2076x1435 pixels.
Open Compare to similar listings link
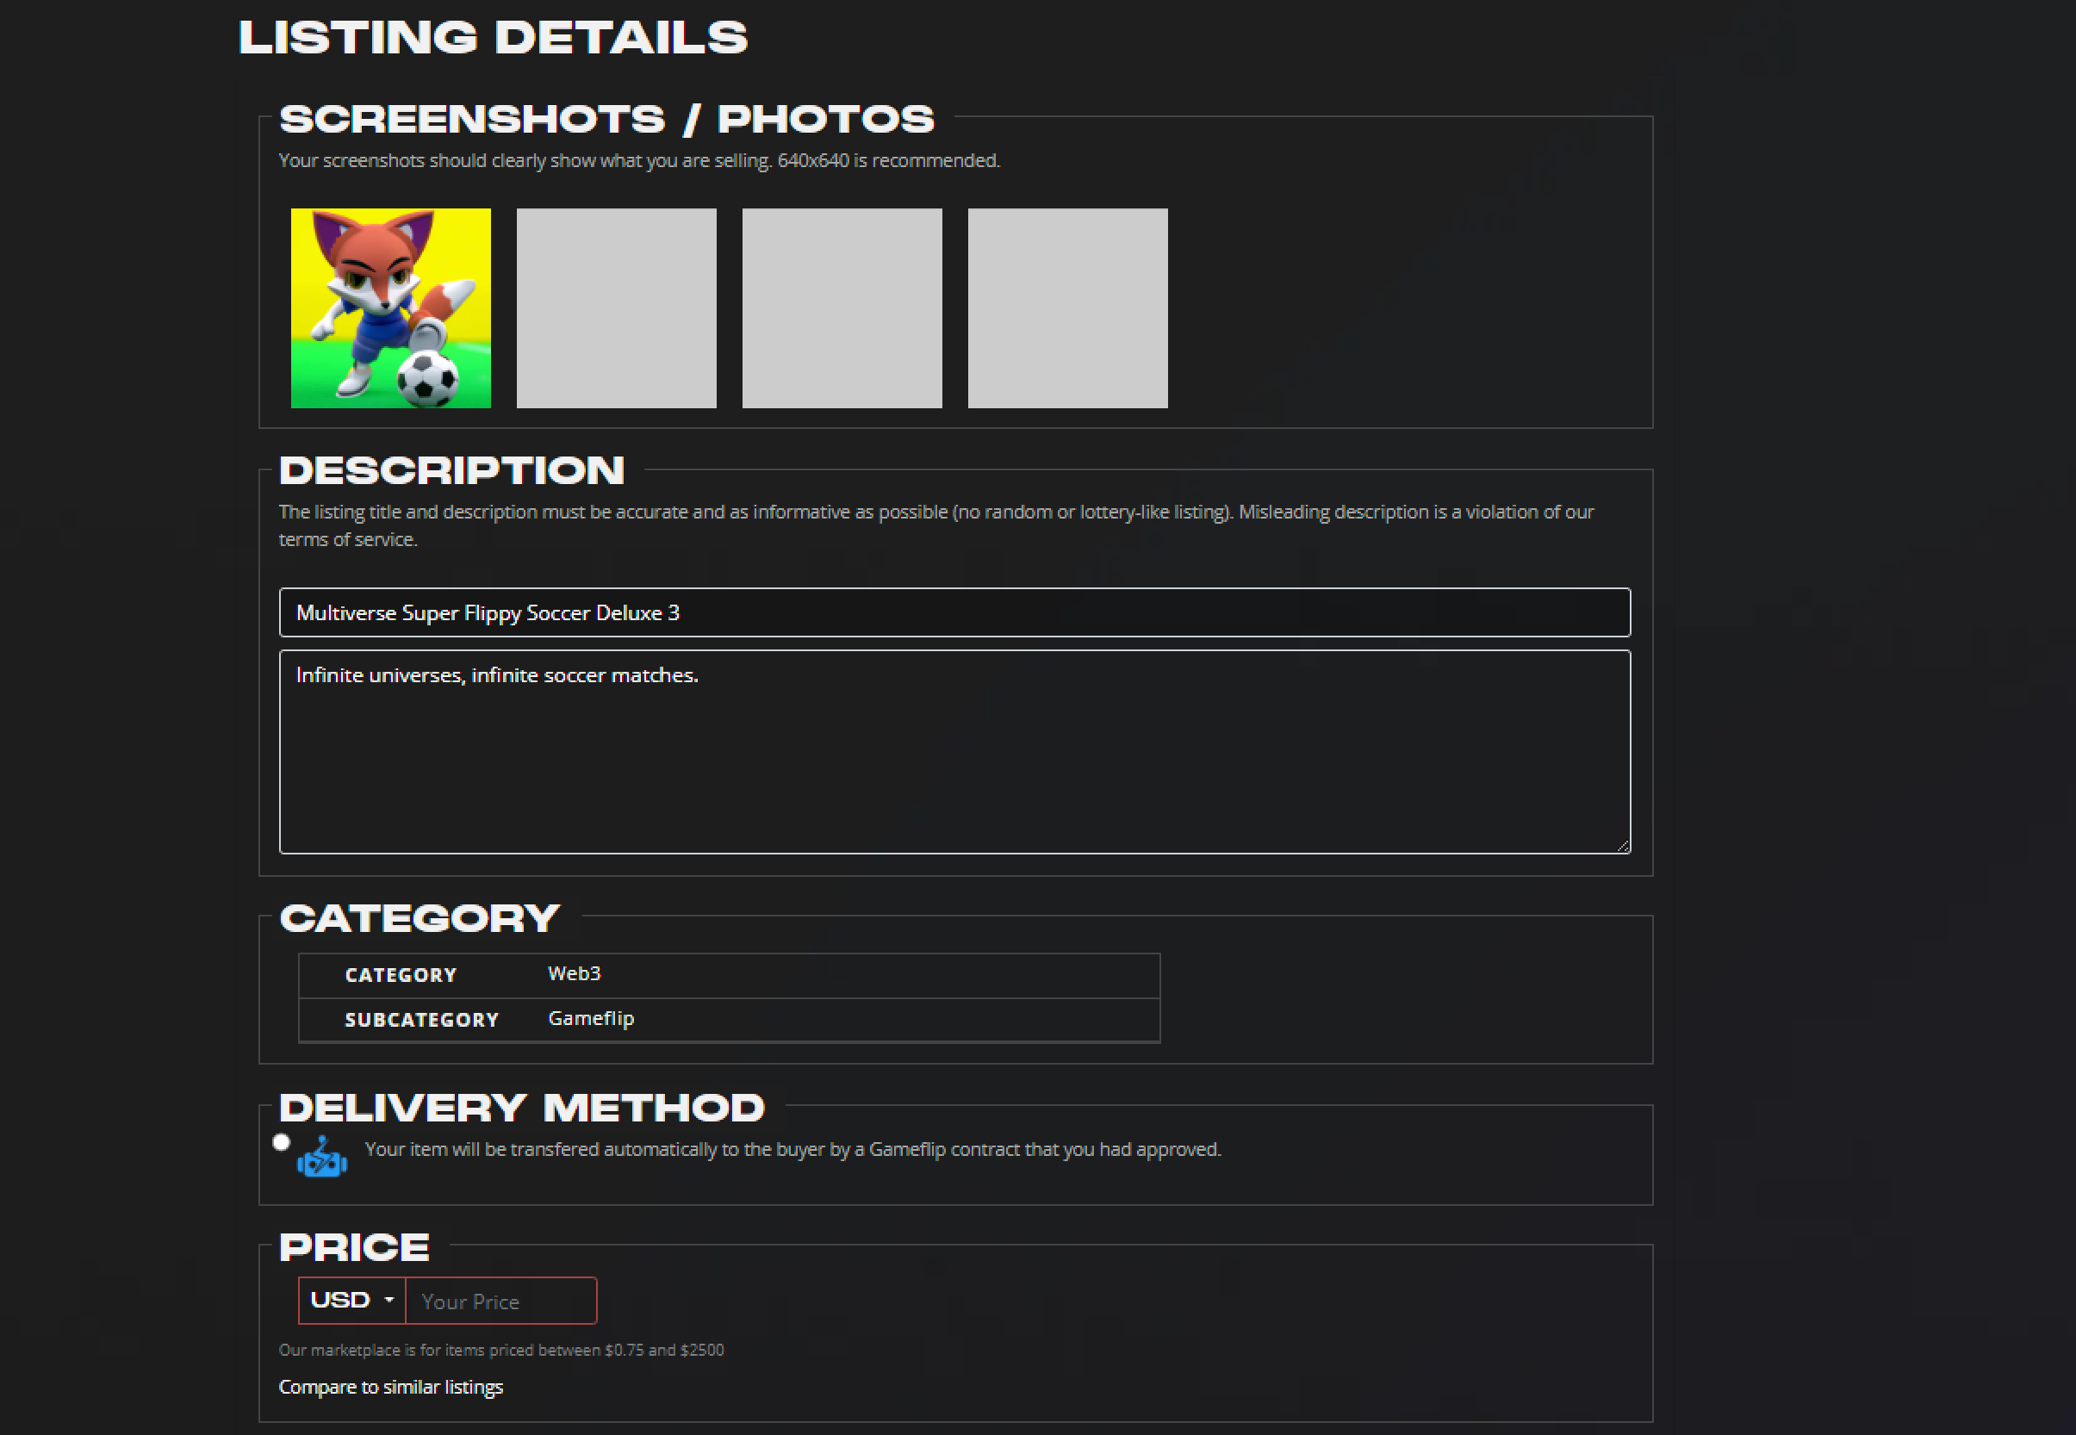point(390,1387)
